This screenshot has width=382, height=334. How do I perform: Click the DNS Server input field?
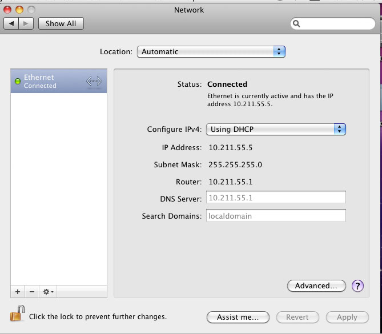coord(276,197)
